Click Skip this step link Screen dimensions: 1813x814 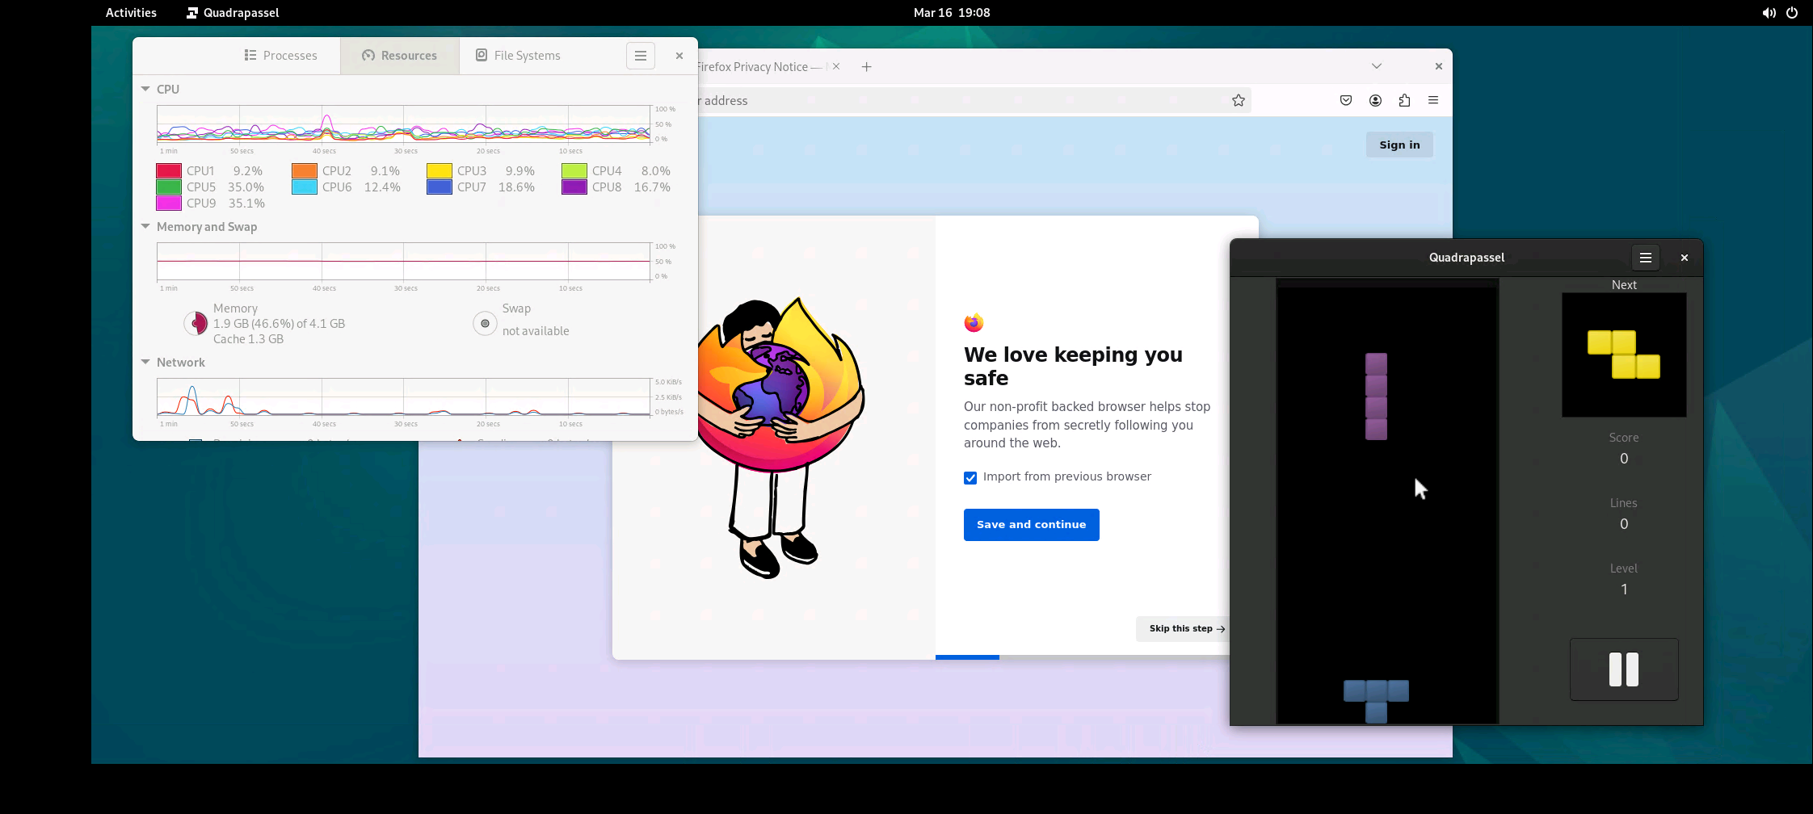click(x=1183, y=628)
